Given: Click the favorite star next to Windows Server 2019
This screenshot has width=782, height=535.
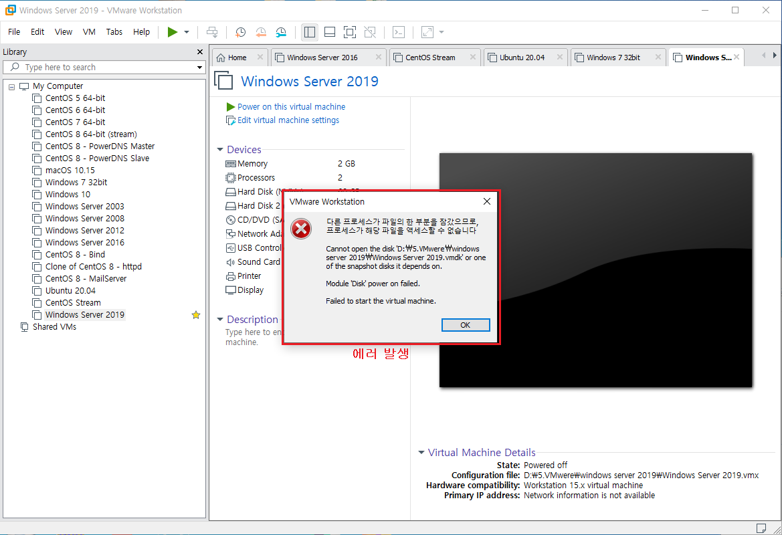Looking at the screenshot, I should click(x=196, y=314).
